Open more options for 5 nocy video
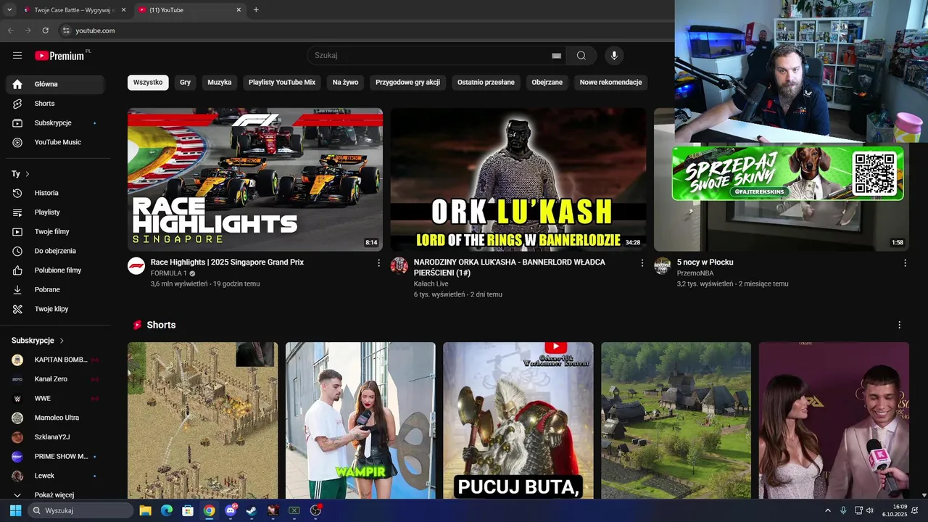Viewport: 928px width, 522px height. point(905,263)
